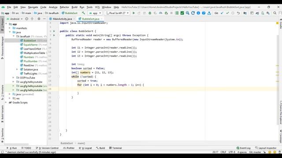Toggle the Build Variants side panel button
This screenshot has width=282, height=158.
[2, 114]
